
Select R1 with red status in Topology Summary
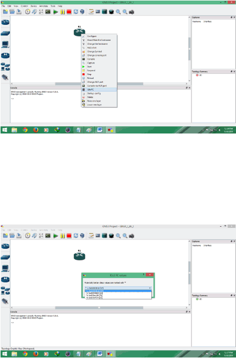click(199, 75)
